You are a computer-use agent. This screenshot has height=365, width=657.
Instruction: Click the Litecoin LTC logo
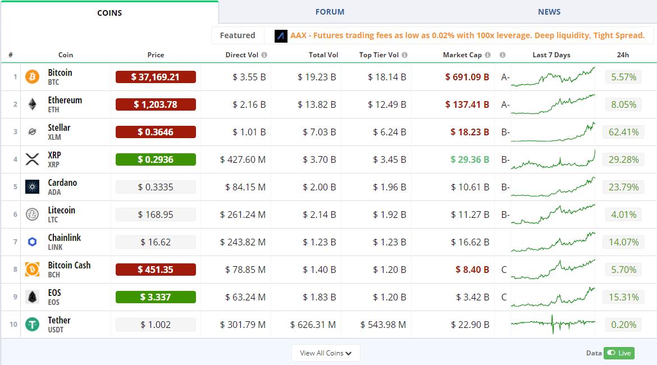(x=32, y=215)
